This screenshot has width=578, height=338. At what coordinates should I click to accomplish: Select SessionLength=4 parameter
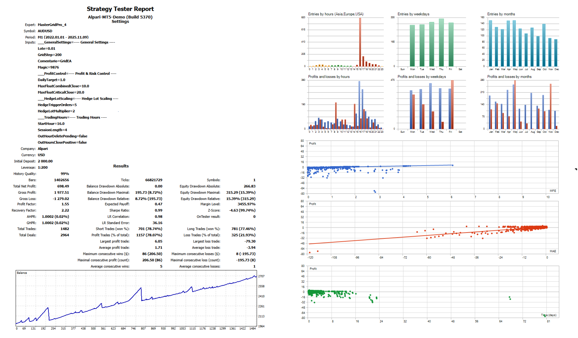coord(53,130)
